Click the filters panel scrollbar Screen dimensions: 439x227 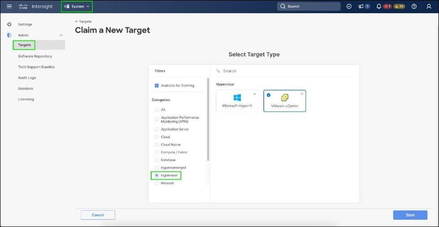point(208,119)
